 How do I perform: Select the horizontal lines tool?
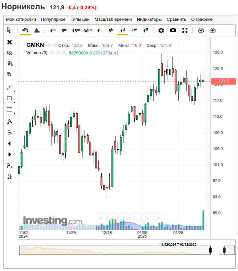pyautogui.click(x=9, y=109)
